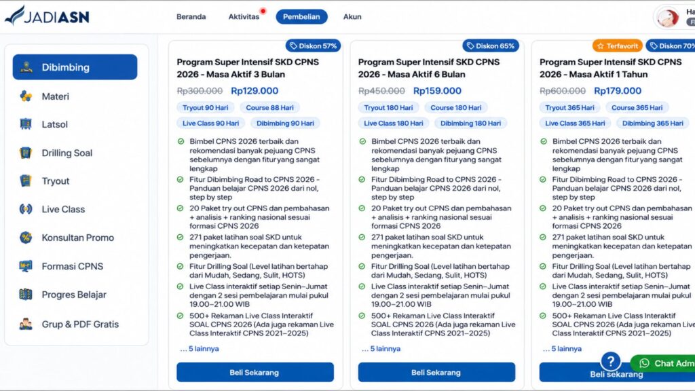Expand 5 lainnya in 3 Bulan card
This screenshot has height=391, width=695.
click(200, 349)
